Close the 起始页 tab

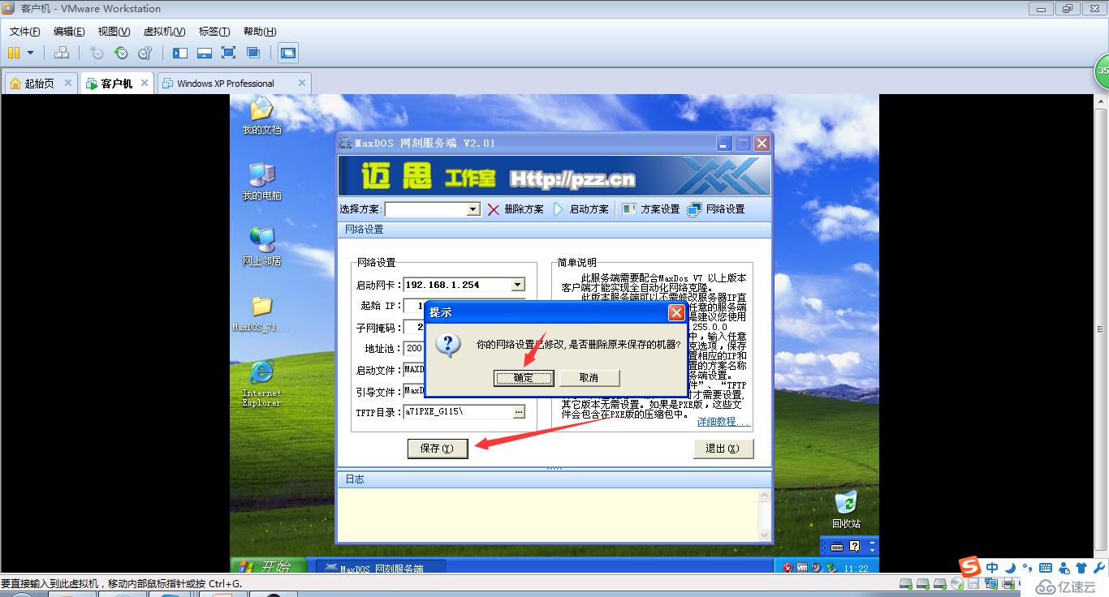68,83
